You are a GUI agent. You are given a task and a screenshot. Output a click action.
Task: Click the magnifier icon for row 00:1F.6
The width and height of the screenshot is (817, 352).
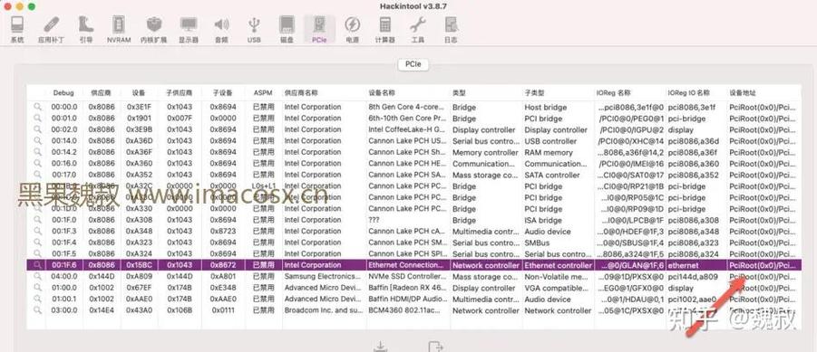(x=37, y=265)
